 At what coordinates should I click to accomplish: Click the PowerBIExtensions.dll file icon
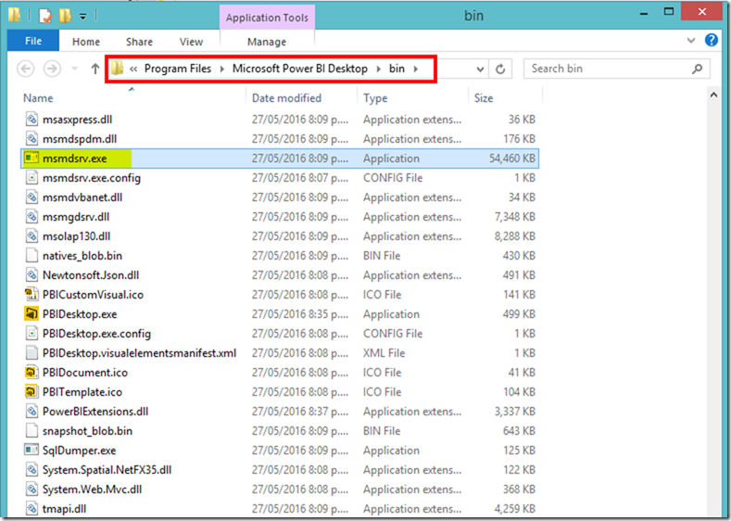coord(32,412)
